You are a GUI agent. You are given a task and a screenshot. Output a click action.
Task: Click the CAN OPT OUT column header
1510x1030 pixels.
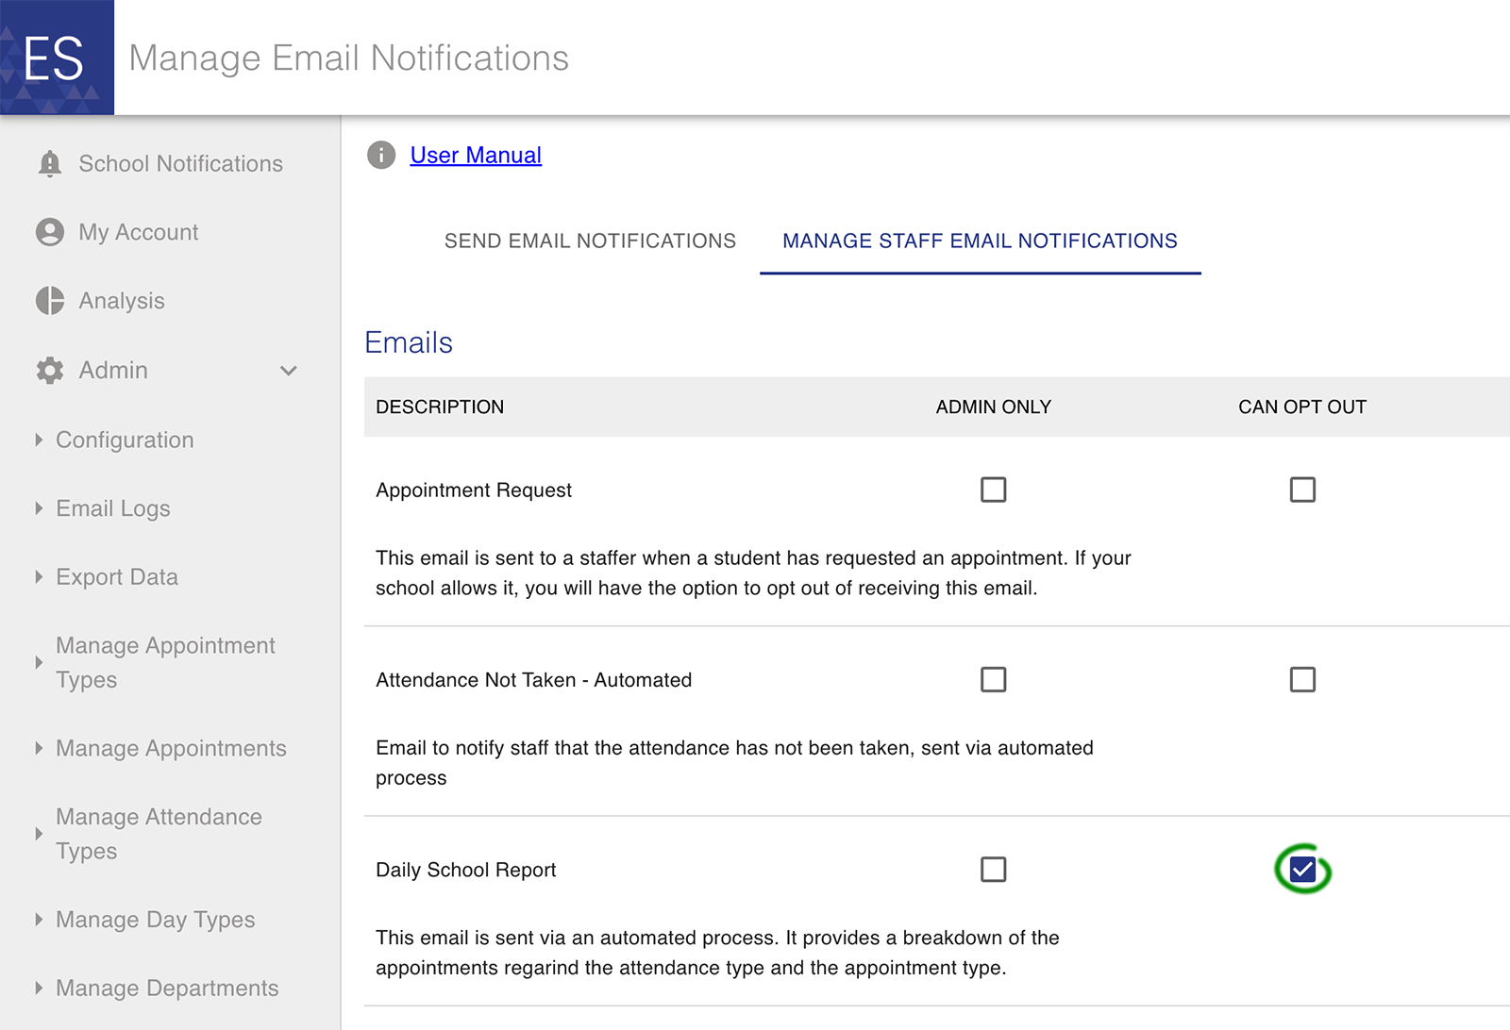(1302, 407)
